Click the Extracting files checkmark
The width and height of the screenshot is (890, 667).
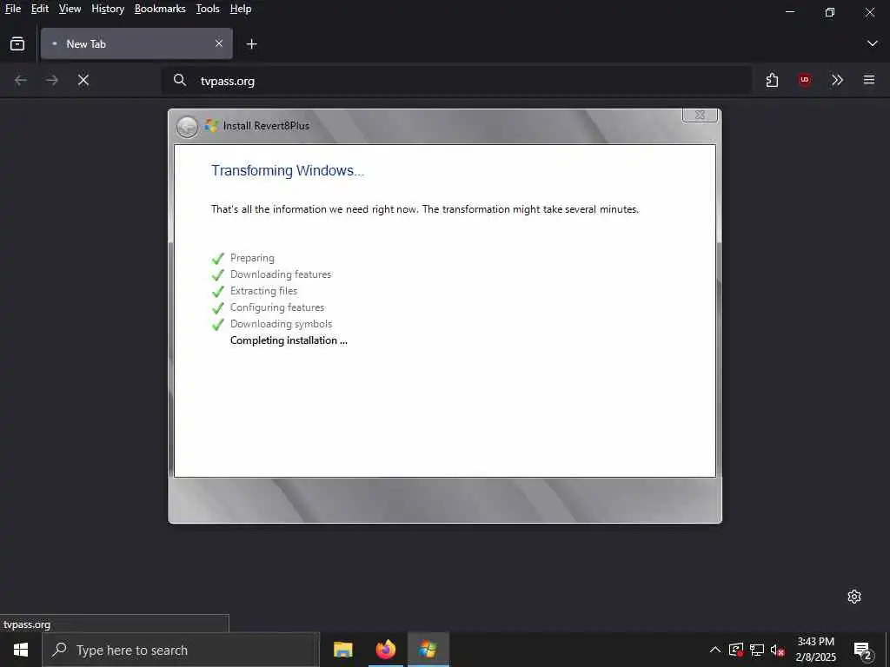click(218, 292)
